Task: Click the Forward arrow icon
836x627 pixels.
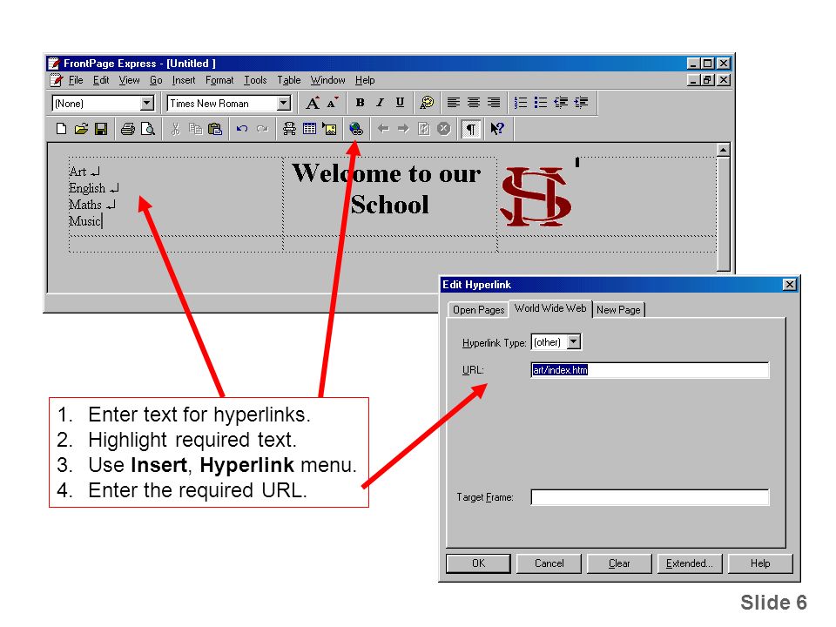Action: [403, 129]
